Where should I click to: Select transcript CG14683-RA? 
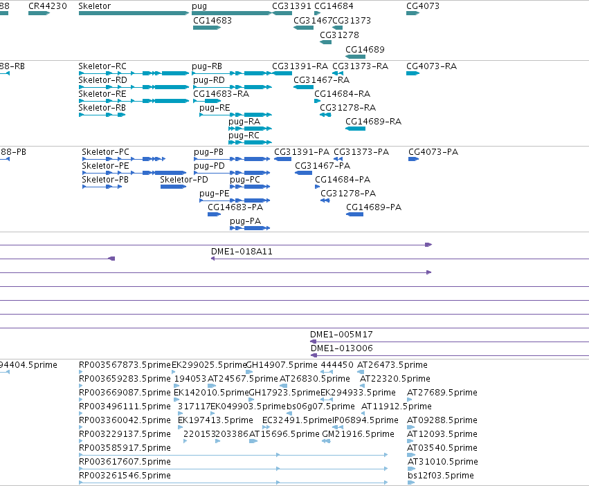(221, 94)
